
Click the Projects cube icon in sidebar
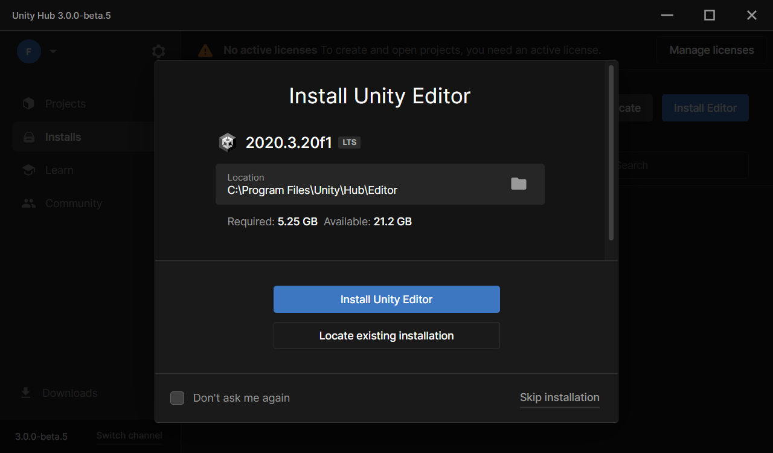point(28,104)
